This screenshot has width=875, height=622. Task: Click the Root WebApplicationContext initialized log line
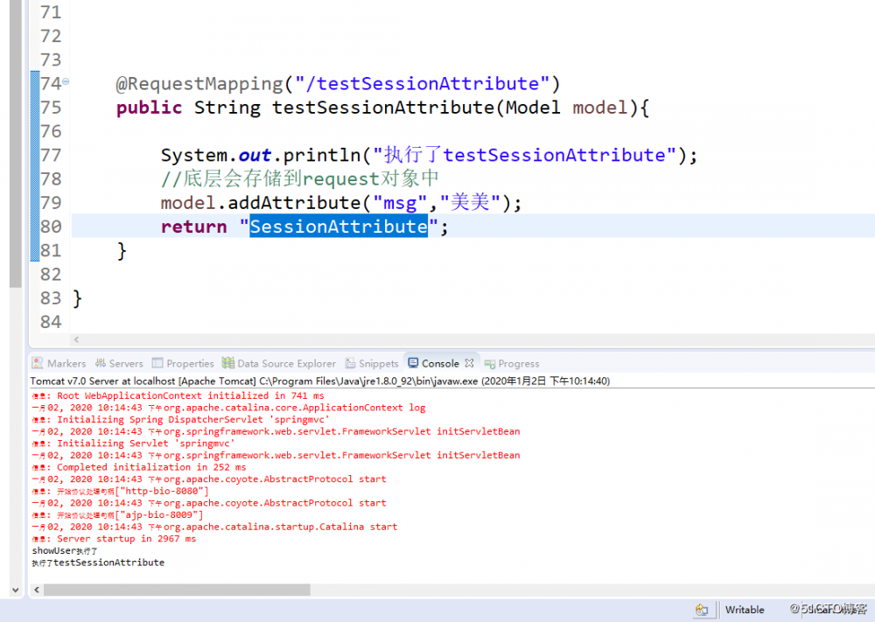point(178,395)
